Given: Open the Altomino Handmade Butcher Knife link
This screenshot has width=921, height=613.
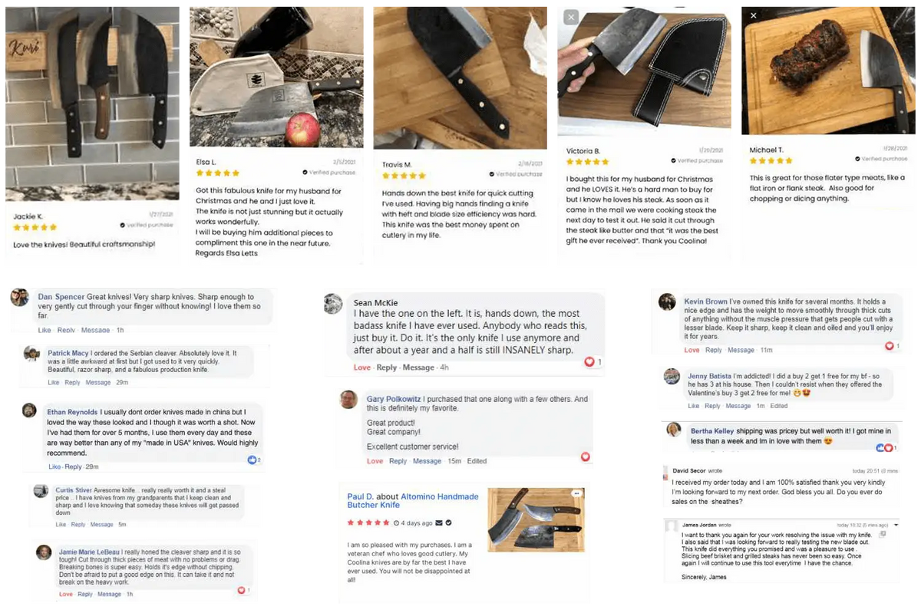Looking at the screenshot, I should (413, 500).
